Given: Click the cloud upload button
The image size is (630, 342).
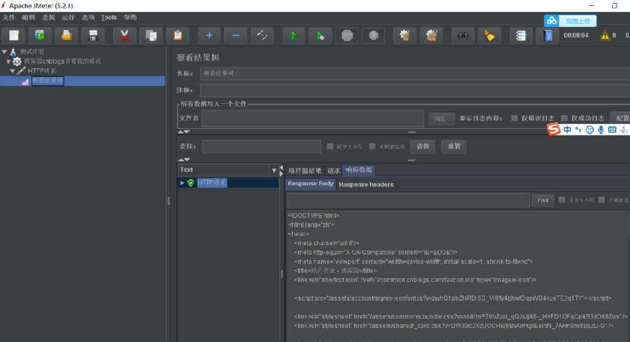Looking at the screenshot, I should (570, 21).
